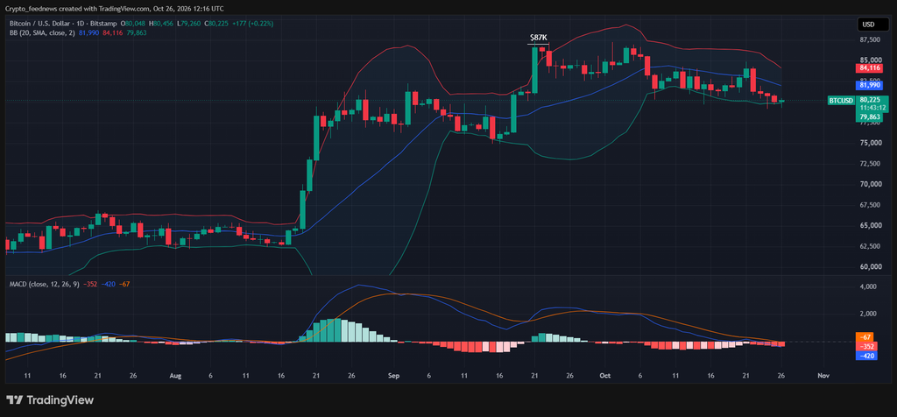The height and width of the screenshot is (417, 897).
Task: Click the BTCUSD symbol tag near price axis
Action: tap(841, 101)
